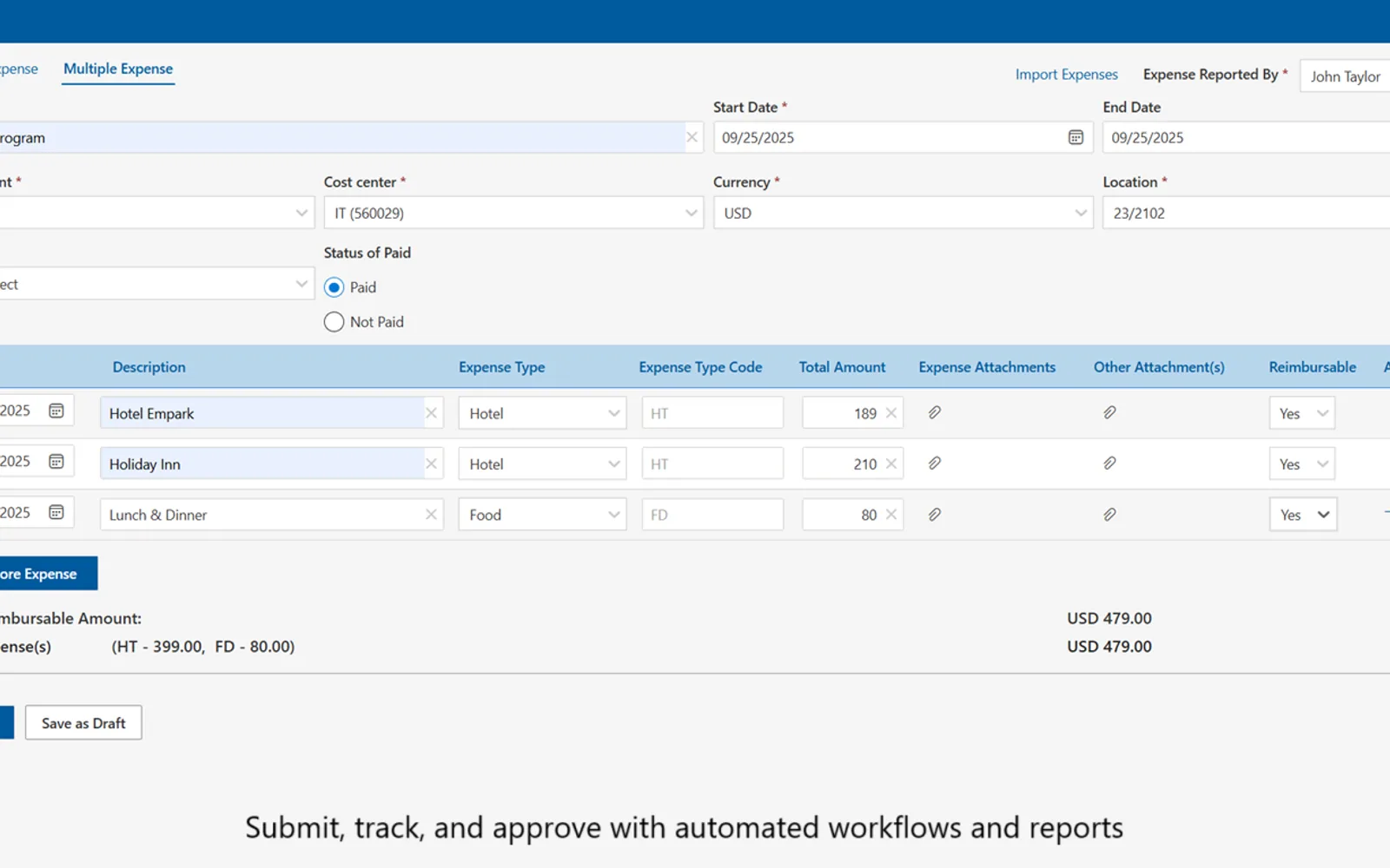Click the Description column header
Viewport: 1390px width, 868px height.
[149, 367]
